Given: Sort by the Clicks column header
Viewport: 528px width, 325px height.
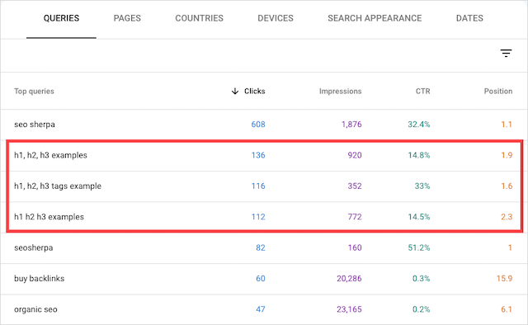Looking at the screenshot, I should (x=255, y=92).
